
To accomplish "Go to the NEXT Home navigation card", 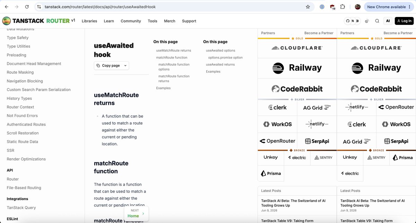I will pyautogui.click(x=136, y=213).
